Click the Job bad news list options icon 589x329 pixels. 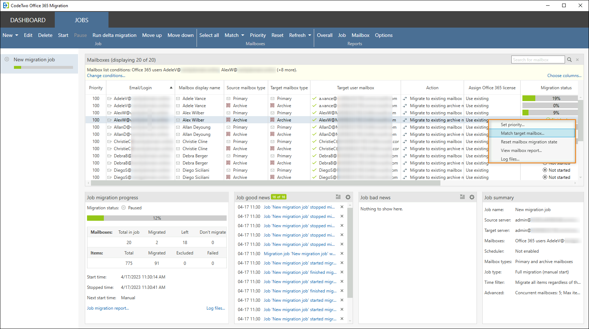pos(462,197)
